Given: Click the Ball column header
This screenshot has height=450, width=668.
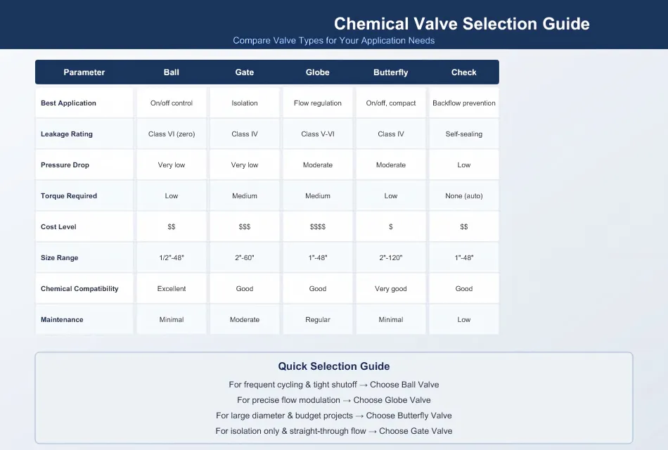Looking at the screenshot, I should pyautogui.click(x=172, y=72).
